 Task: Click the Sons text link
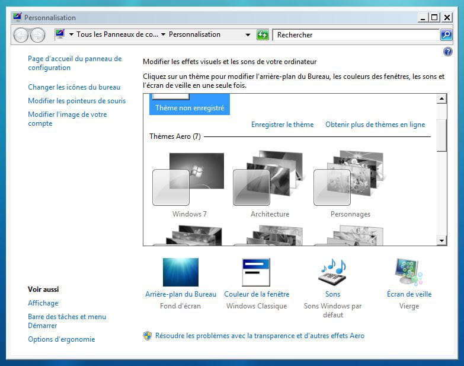click(332, 294)
